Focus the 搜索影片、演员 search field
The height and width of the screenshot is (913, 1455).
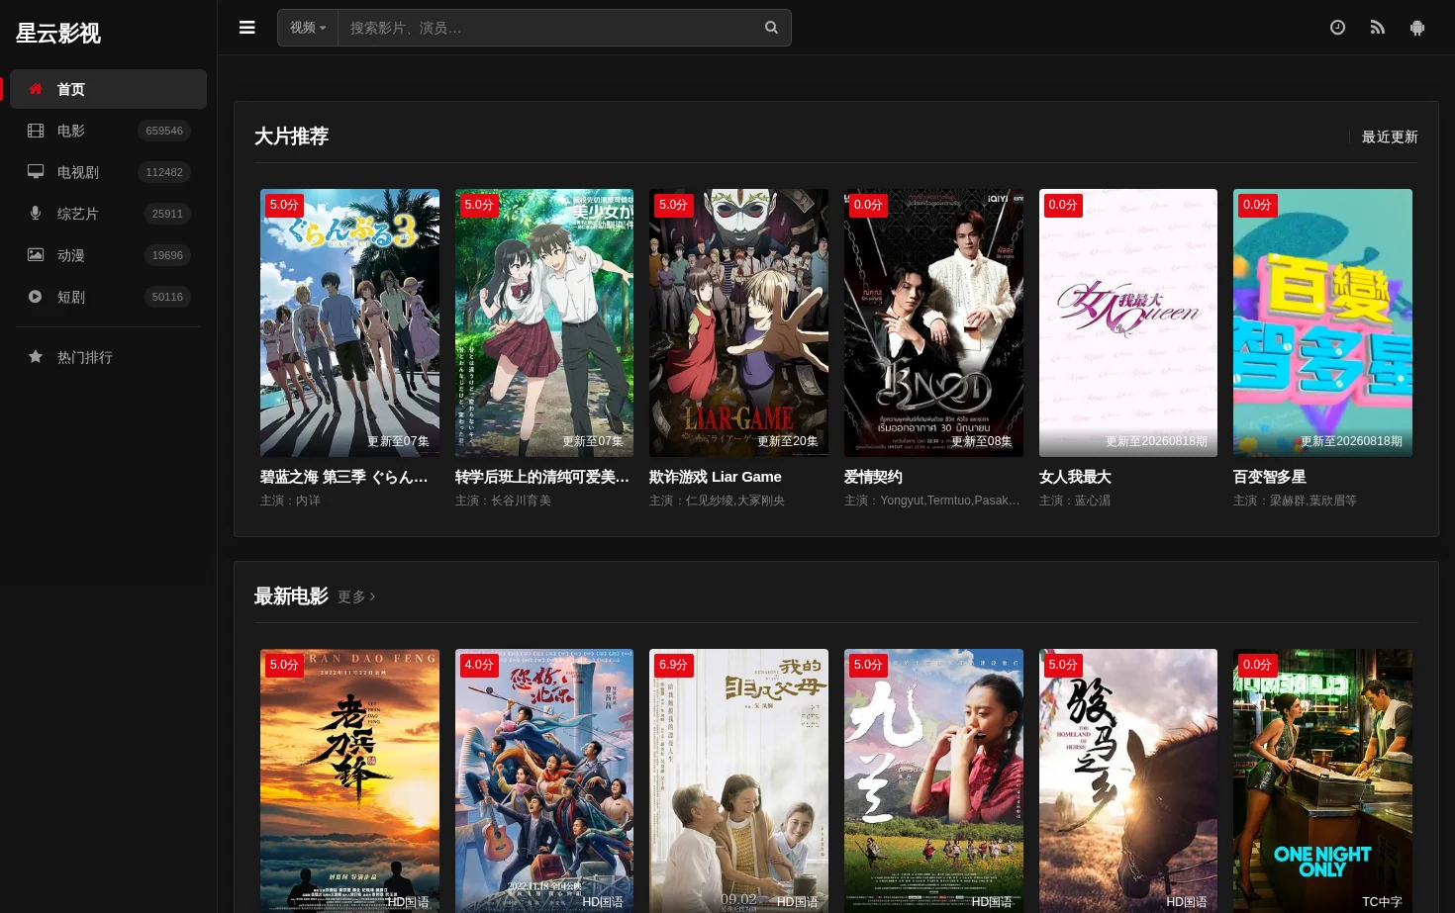pos(545,28)
